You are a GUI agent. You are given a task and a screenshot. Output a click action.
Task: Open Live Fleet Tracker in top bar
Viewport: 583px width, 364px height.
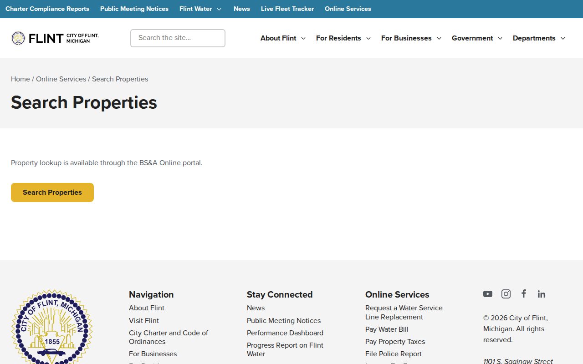click(x=287, y=9)
